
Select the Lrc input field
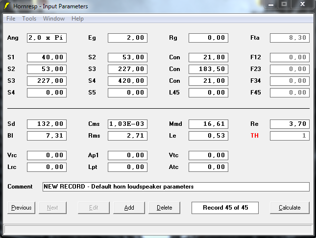pos(47,167)
